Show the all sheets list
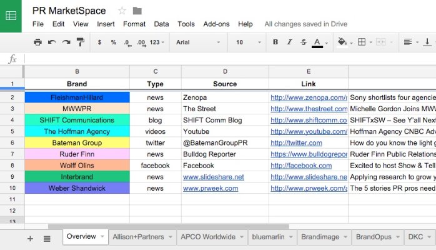 (47, 239)
